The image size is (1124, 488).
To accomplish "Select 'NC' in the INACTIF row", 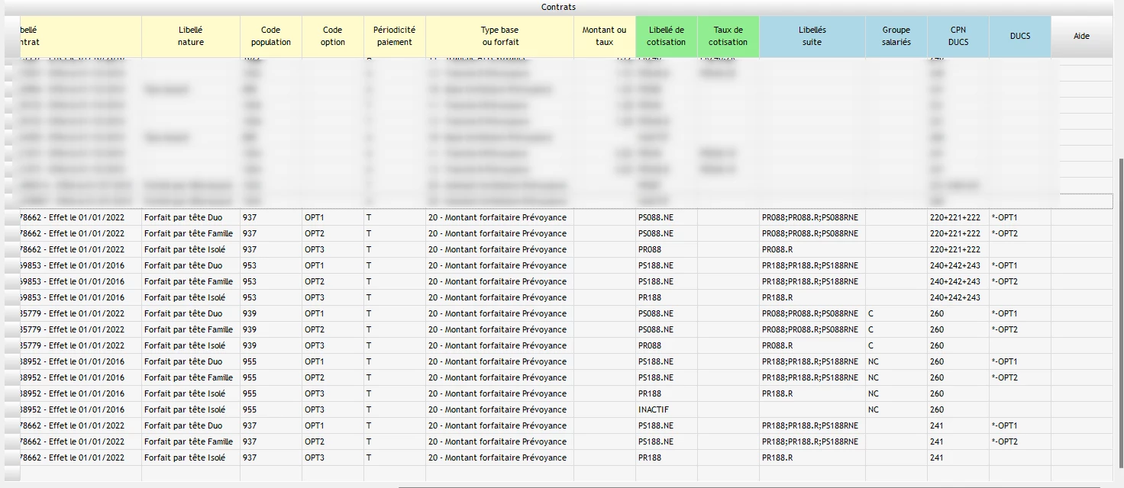I will tap(874, 409).
